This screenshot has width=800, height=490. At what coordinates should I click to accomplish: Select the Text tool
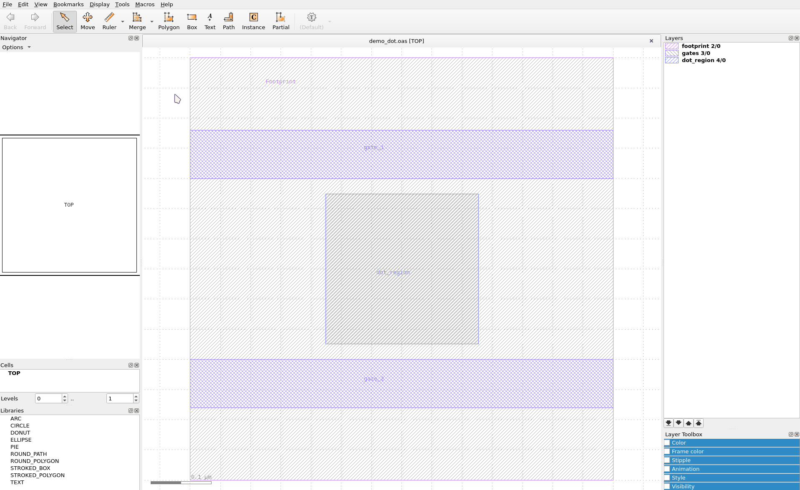[x=209, y=20]
